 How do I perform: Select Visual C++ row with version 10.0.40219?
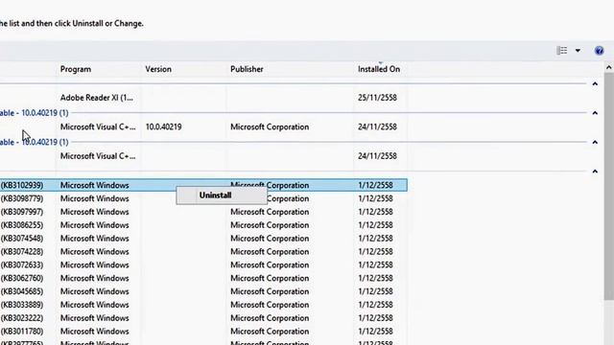pos(203,126)
